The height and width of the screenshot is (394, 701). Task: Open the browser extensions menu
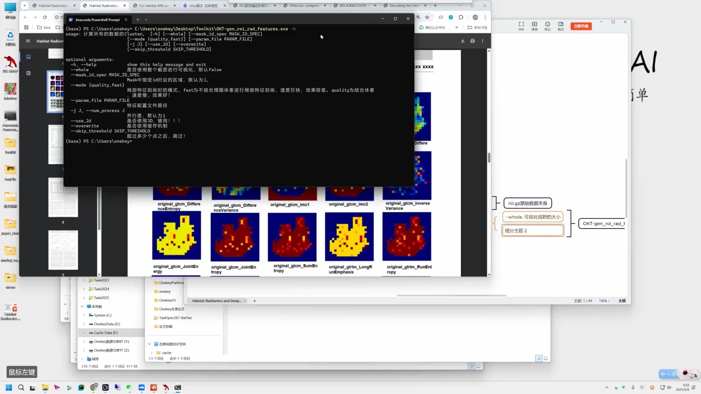point(461,17)
